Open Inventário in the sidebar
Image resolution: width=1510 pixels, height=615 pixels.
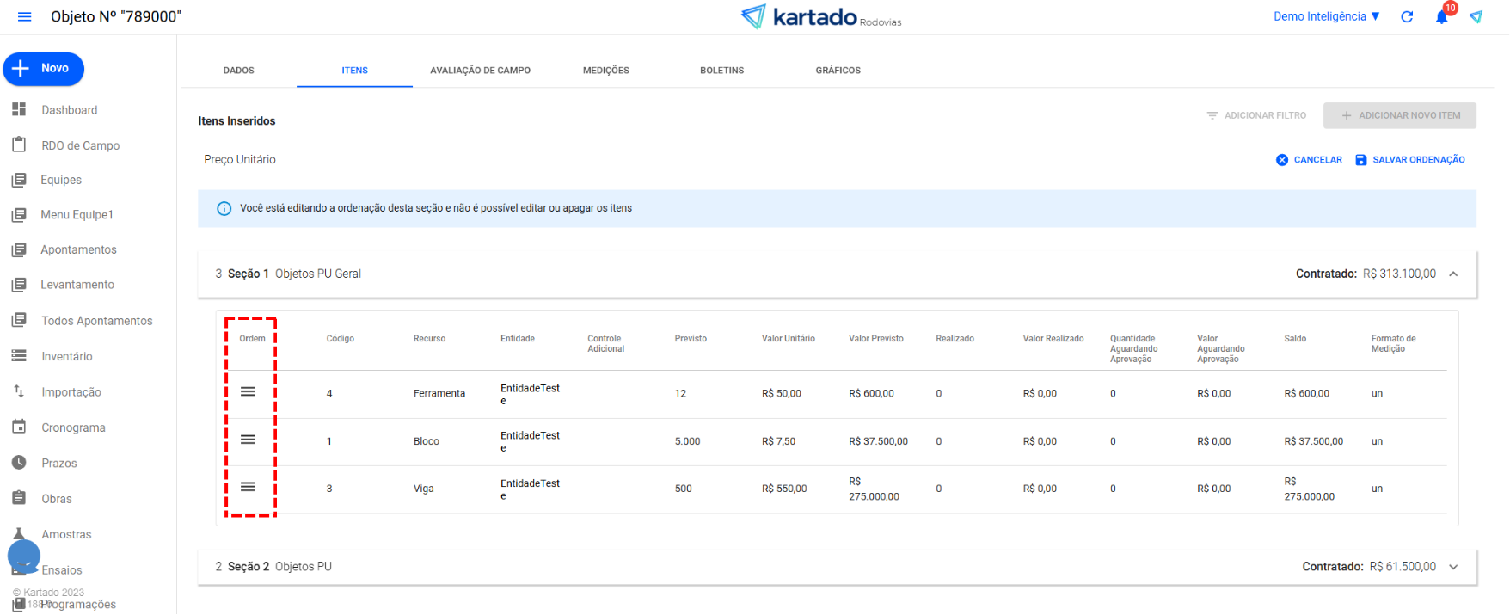[66, 356]
